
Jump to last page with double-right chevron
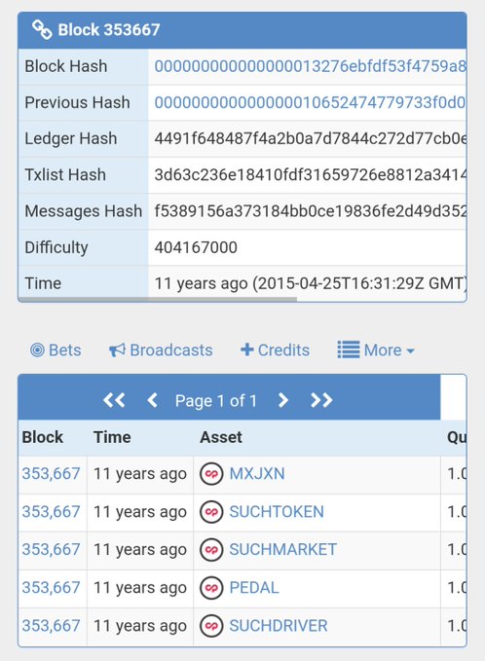coord(321,400)
